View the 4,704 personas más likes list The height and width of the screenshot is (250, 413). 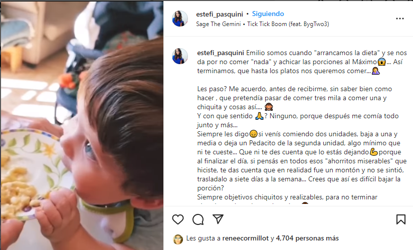[307, 238]
